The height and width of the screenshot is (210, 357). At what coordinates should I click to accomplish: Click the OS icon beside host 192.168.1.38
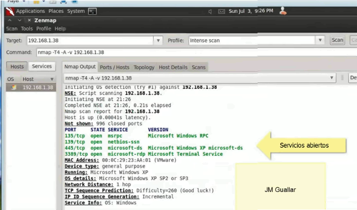click(x=13, y=87)
